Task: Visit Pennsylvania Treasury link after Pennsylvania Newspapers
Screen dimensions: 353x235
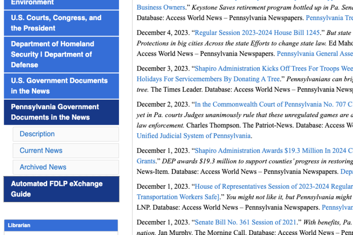Action: [x=329, y=18]
